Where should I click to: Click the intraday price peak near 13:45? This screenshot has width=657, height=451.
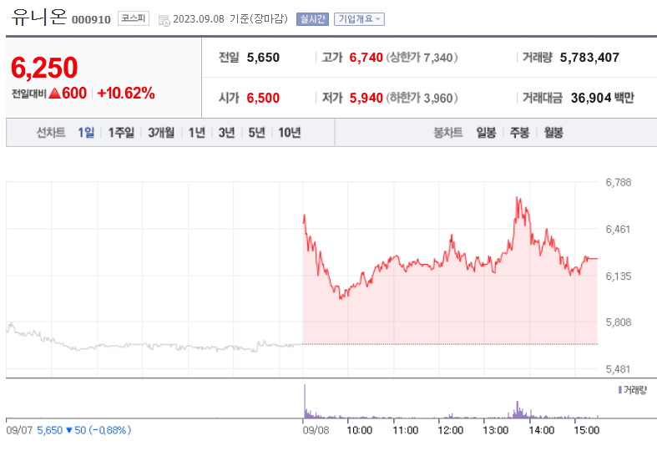pos(518,197)
